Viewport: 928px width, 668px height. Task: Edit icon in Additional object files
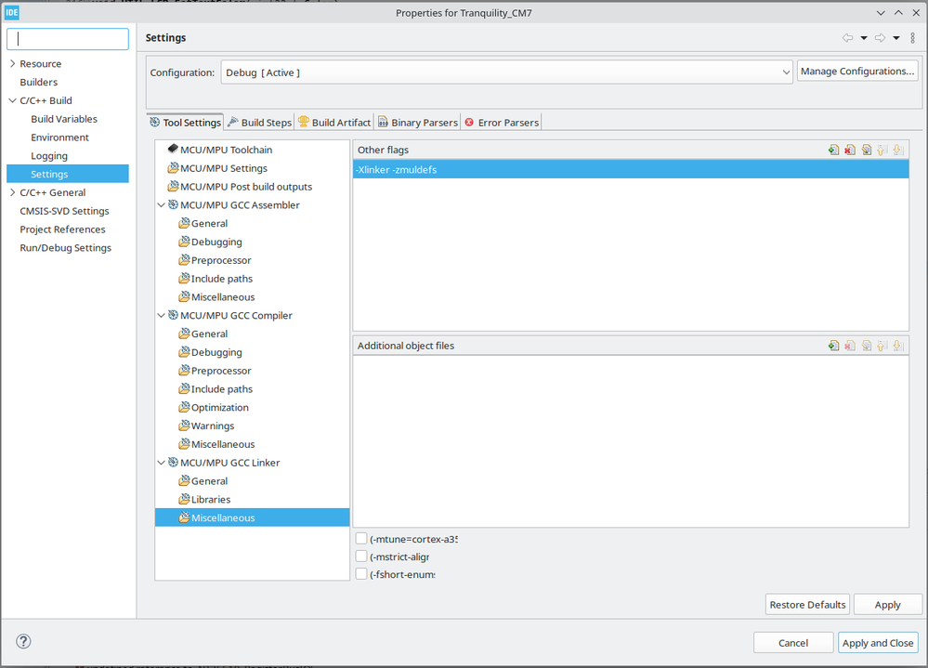[x=867, y=346]
